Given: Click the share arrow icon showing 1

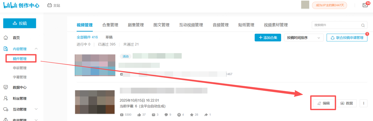Looking at the screenshot, I should [206, 115].
